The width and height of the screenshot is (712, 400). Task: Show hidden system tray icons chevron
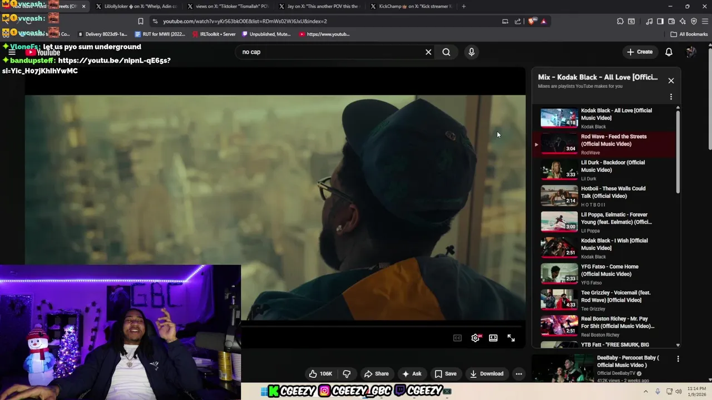click(645, 392)
